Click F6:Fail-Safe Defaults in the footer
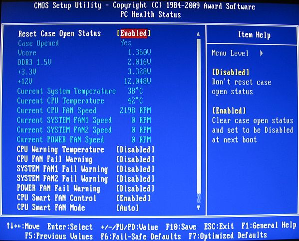Screen dimensions: 299x241 click(x=141, y=237)
